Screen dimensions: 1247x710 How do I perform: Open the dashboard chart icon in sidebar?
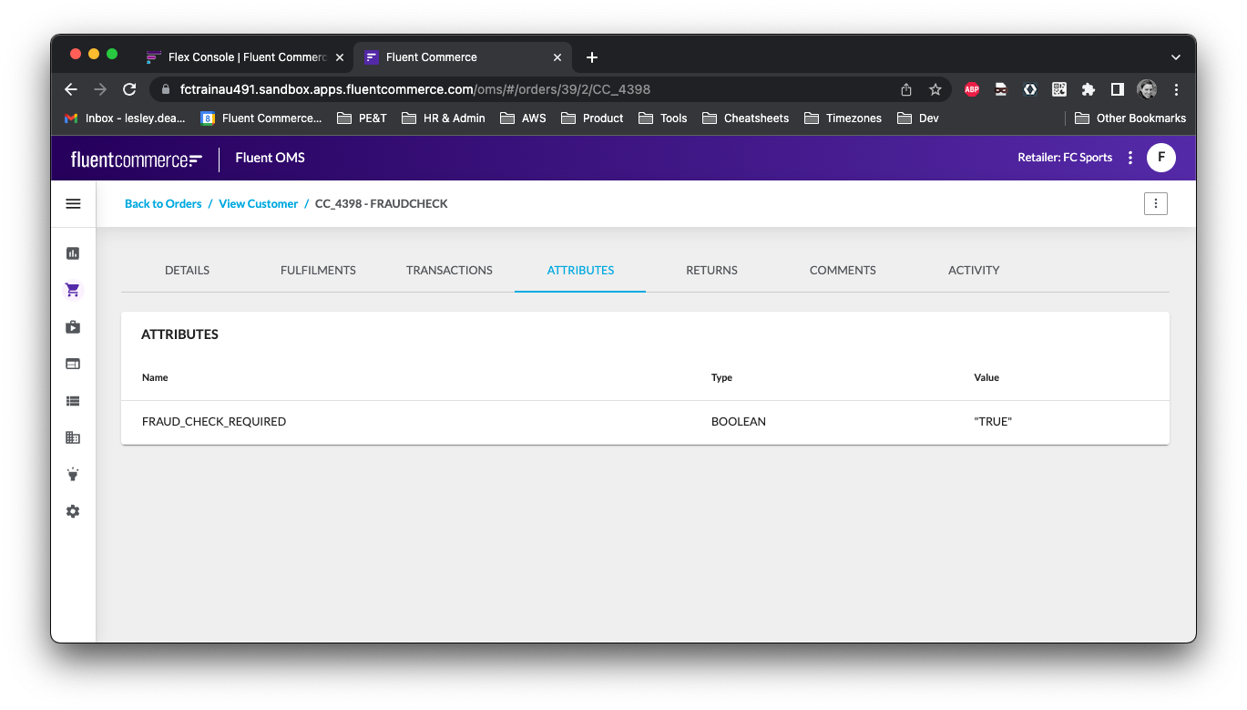73,253
